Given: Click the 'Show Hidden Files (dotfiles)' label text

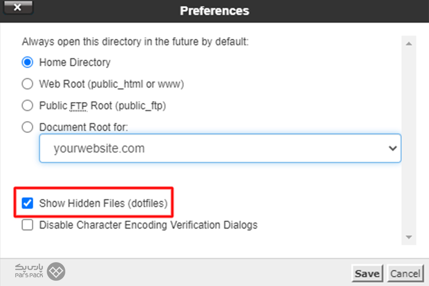Looking at the screenshot, I should (x=103, y=204).
